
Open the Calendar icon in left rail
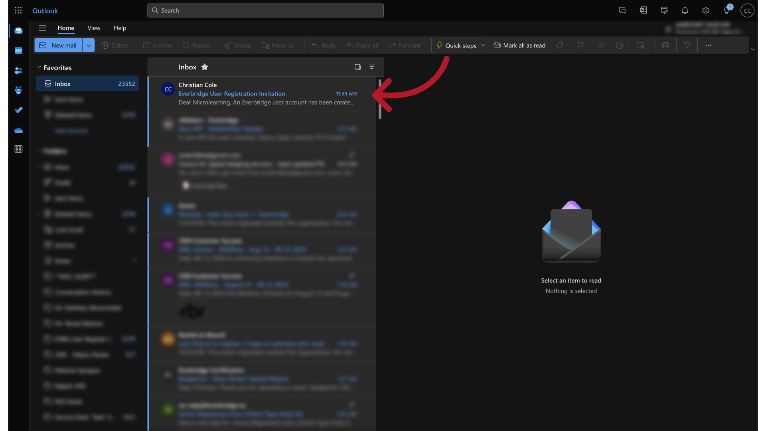click(18, 50)
